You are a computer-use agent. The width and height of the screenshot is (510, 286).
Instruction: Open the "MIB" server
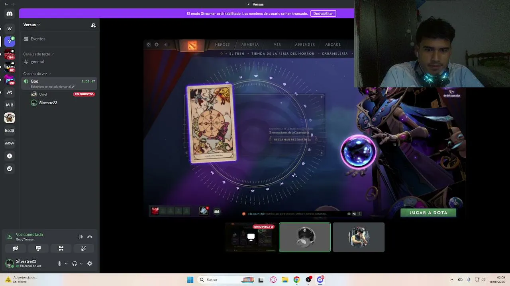pos(10,105)
